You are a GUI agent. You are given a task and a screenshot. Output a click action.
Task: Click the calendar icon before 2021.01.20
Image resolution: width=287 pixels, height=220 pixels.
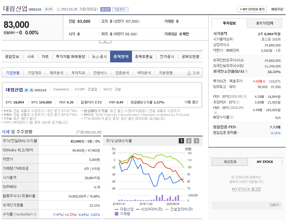point(58,9)
